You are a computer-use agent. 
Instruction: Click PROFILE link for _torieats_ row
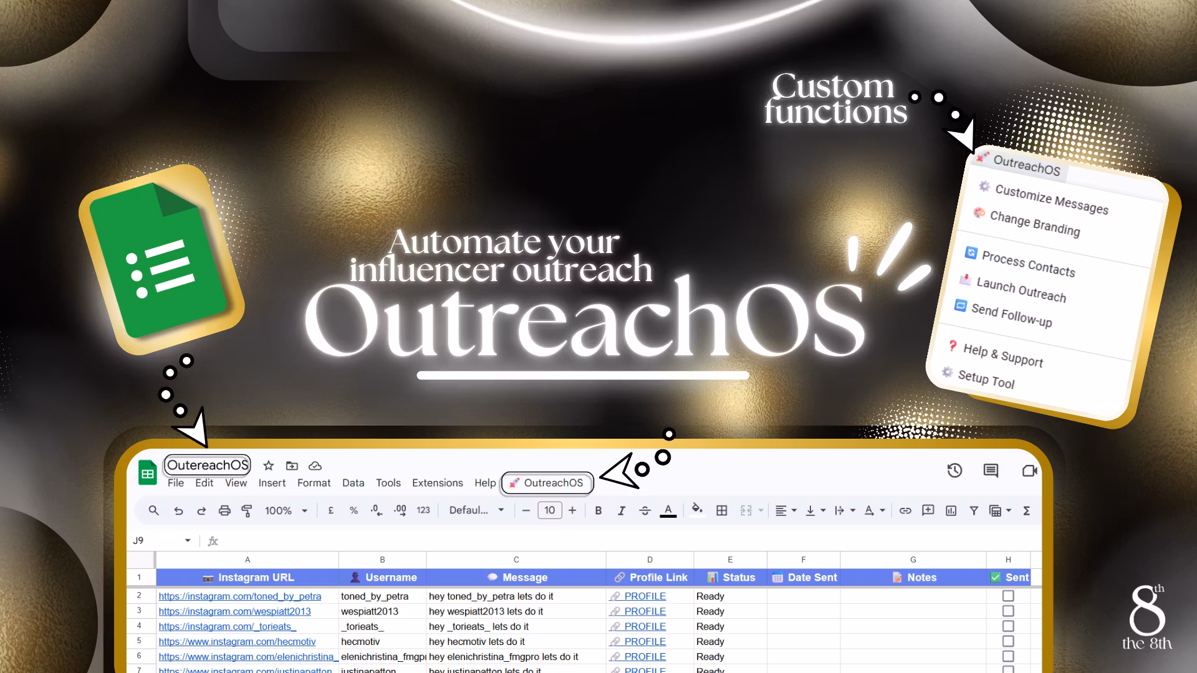(645, 626)
